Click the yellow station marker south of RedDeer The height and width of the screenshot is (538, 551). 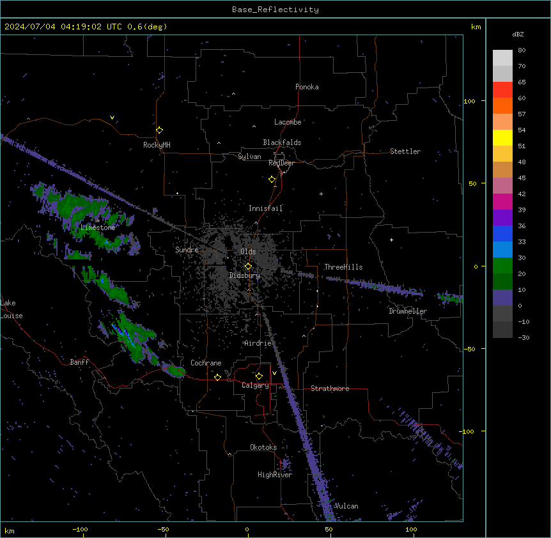click(272, 180)
